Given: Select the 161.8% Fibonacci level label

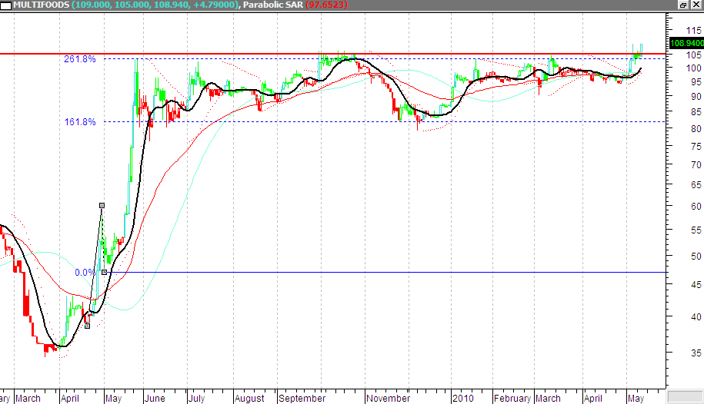Looking at the screenshot, I should click(80, 122).
